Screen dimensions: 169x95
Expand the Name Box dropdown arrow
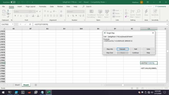[x=13, y=24]
